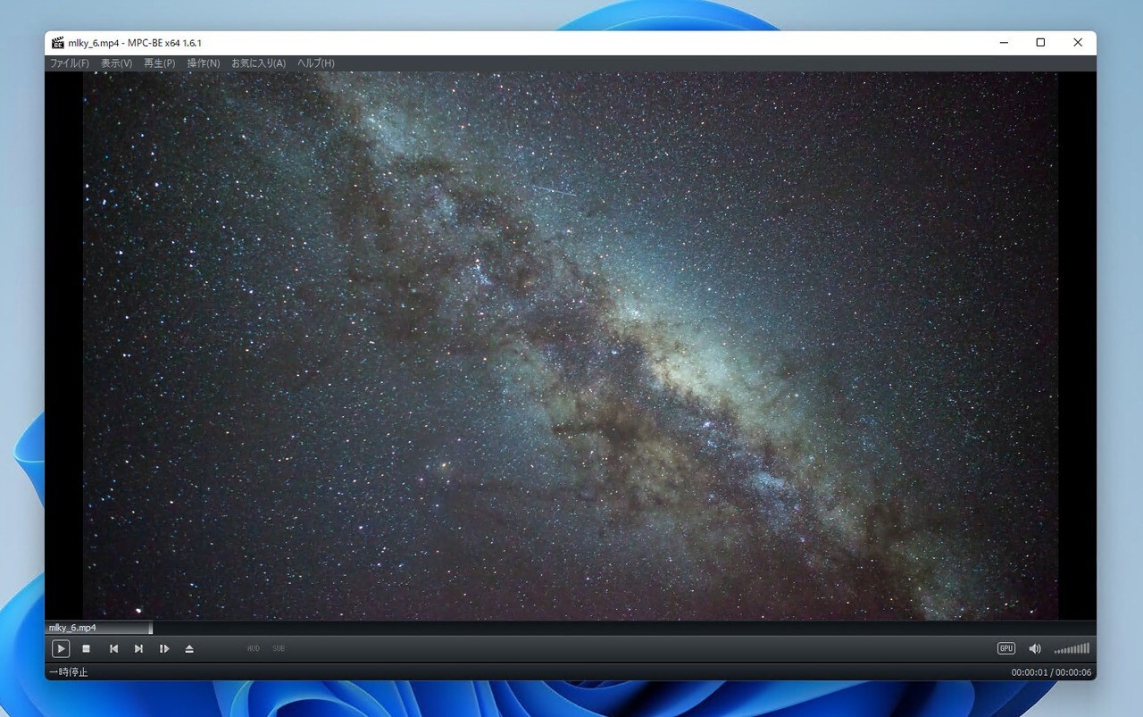The height and width of the screenshot is (717, 1143).
Task: Skip to the previous file
Action: pyautogui.click(x=113, y=648)
